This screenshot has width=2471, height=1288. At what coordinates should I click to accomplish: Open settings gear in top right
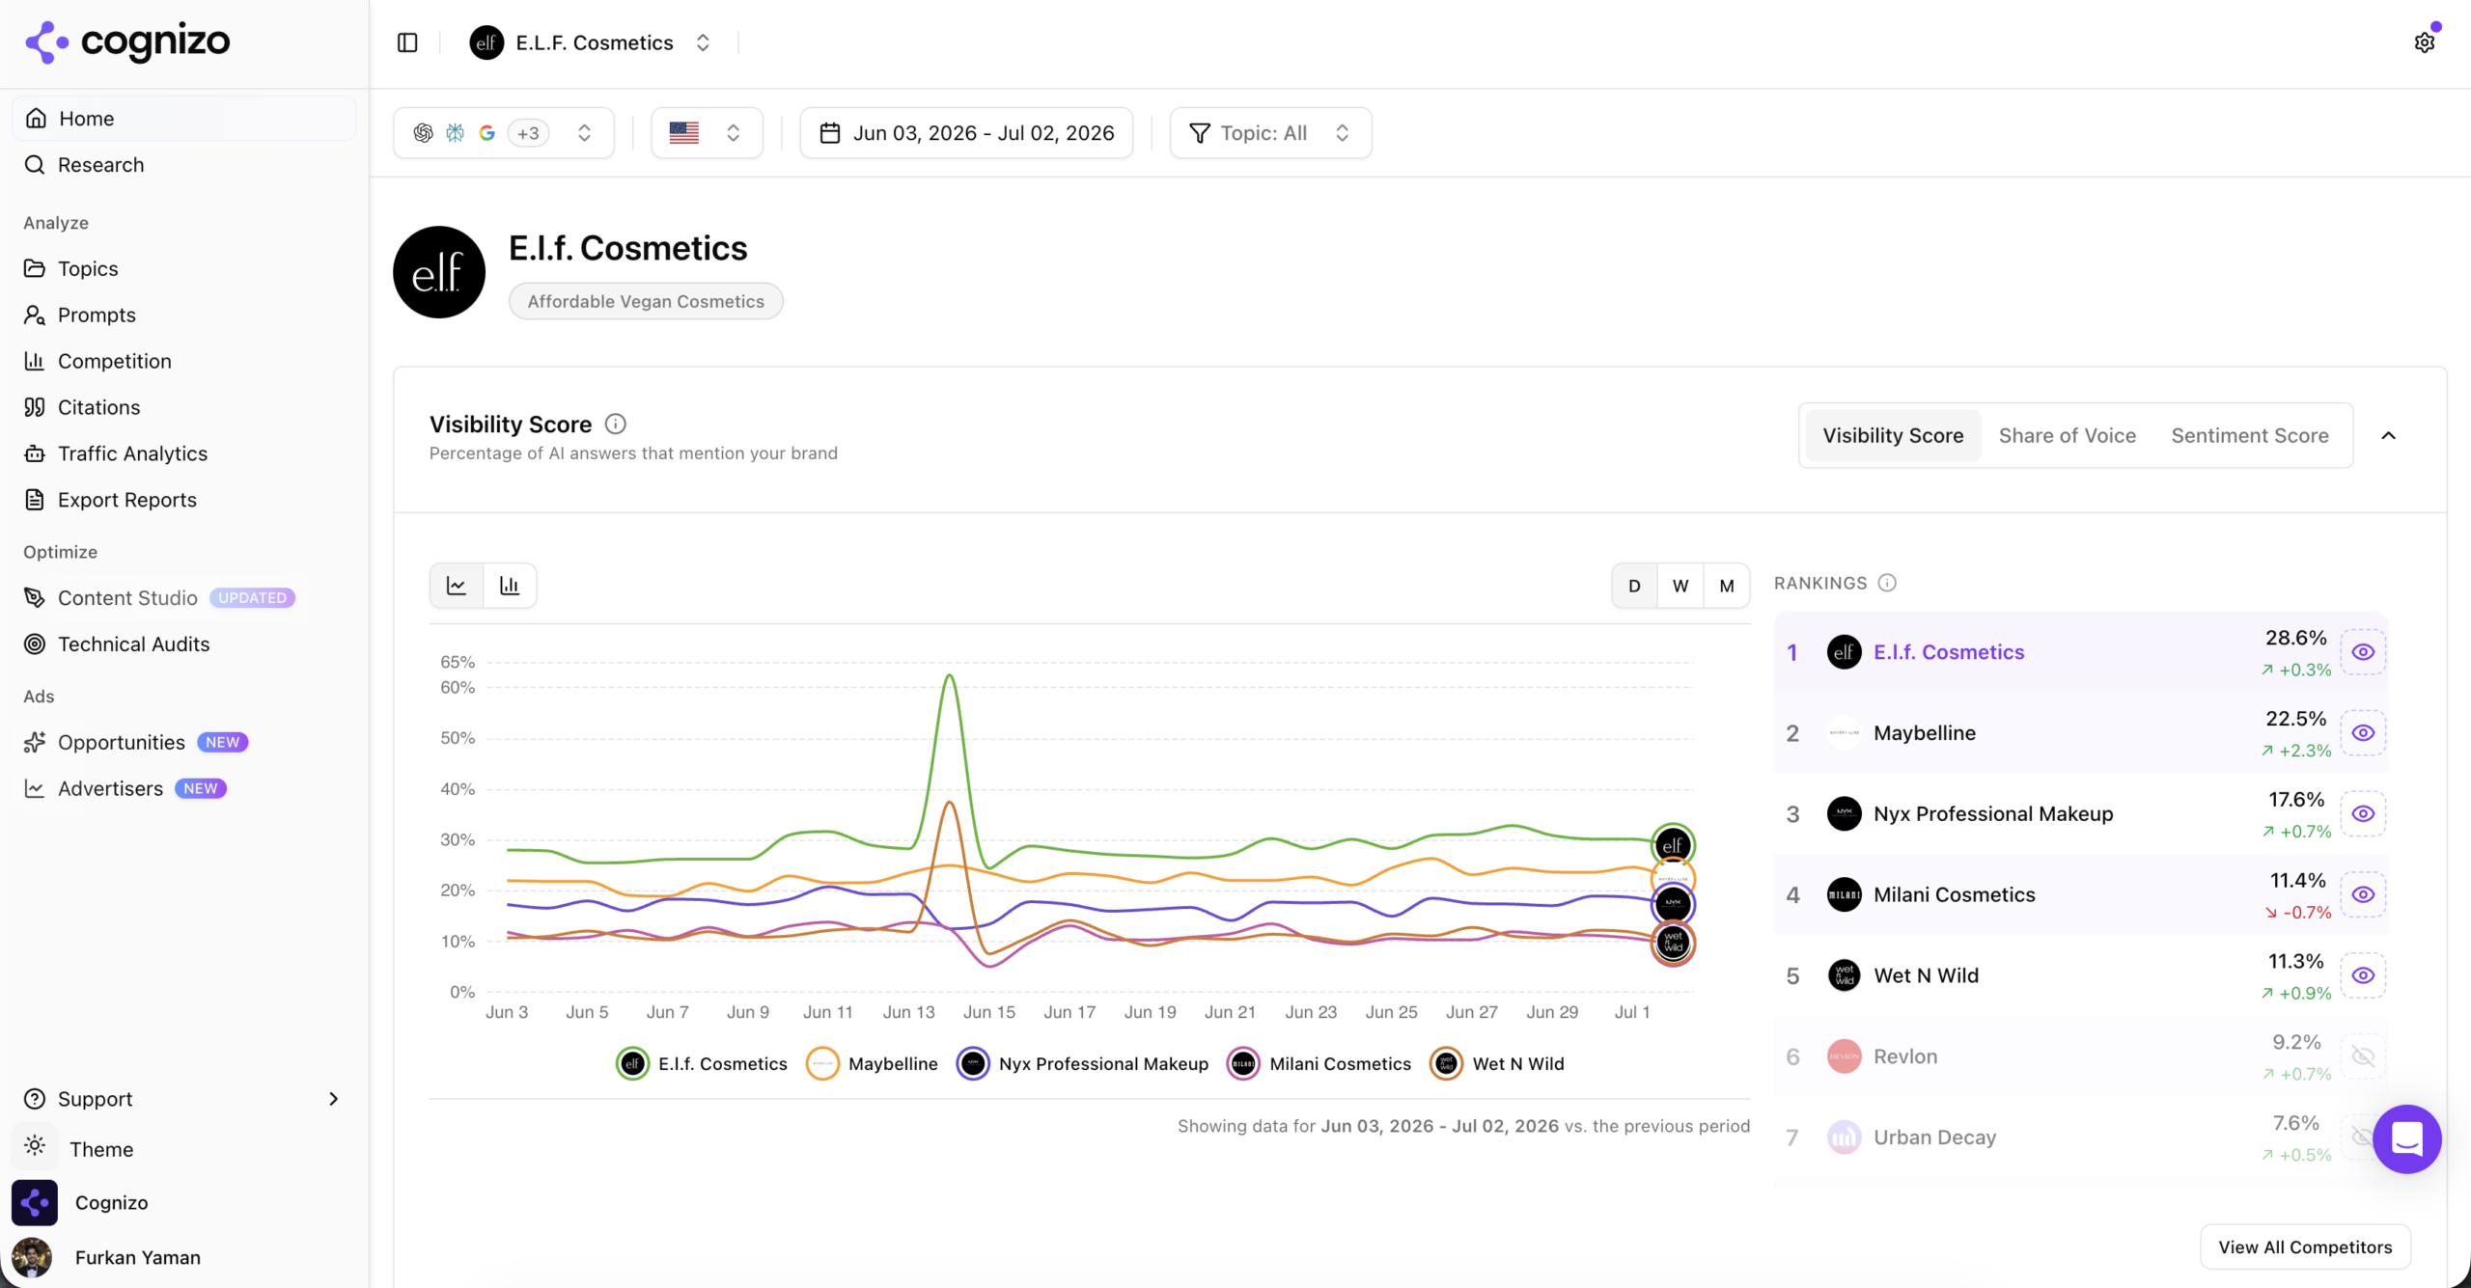[2424, 42]
